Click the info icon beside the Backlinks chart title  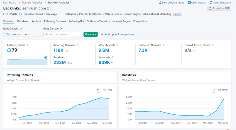coord(138,75)
